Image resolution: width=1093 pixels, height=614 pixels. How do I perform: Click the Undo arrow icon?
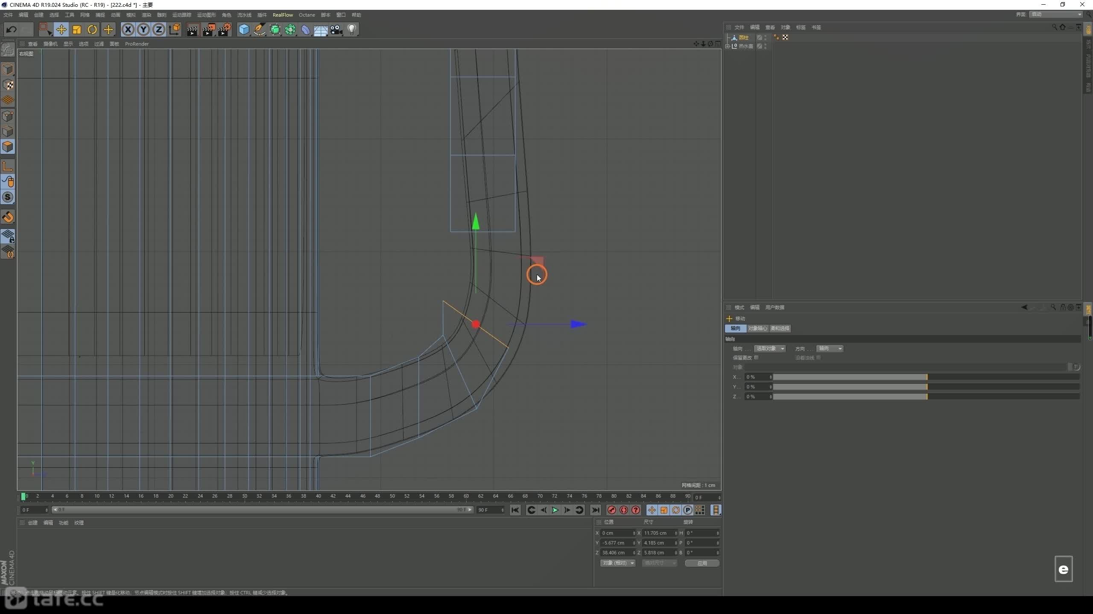(12, 29)
